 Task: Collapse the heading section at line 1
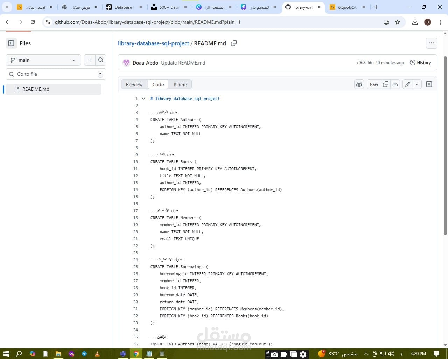pyautogui.click(x=143, y=99)
